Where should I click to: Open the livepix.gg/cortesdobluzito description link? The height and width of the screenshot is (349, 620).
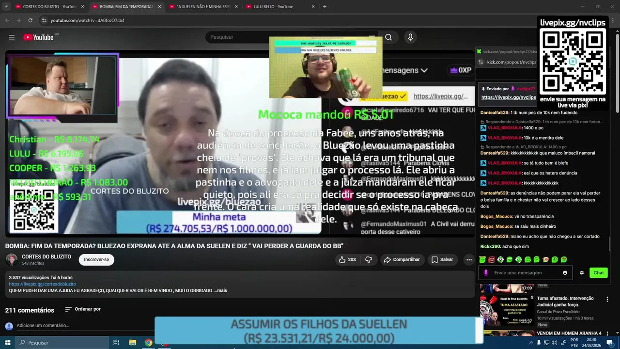coord(42,284)
